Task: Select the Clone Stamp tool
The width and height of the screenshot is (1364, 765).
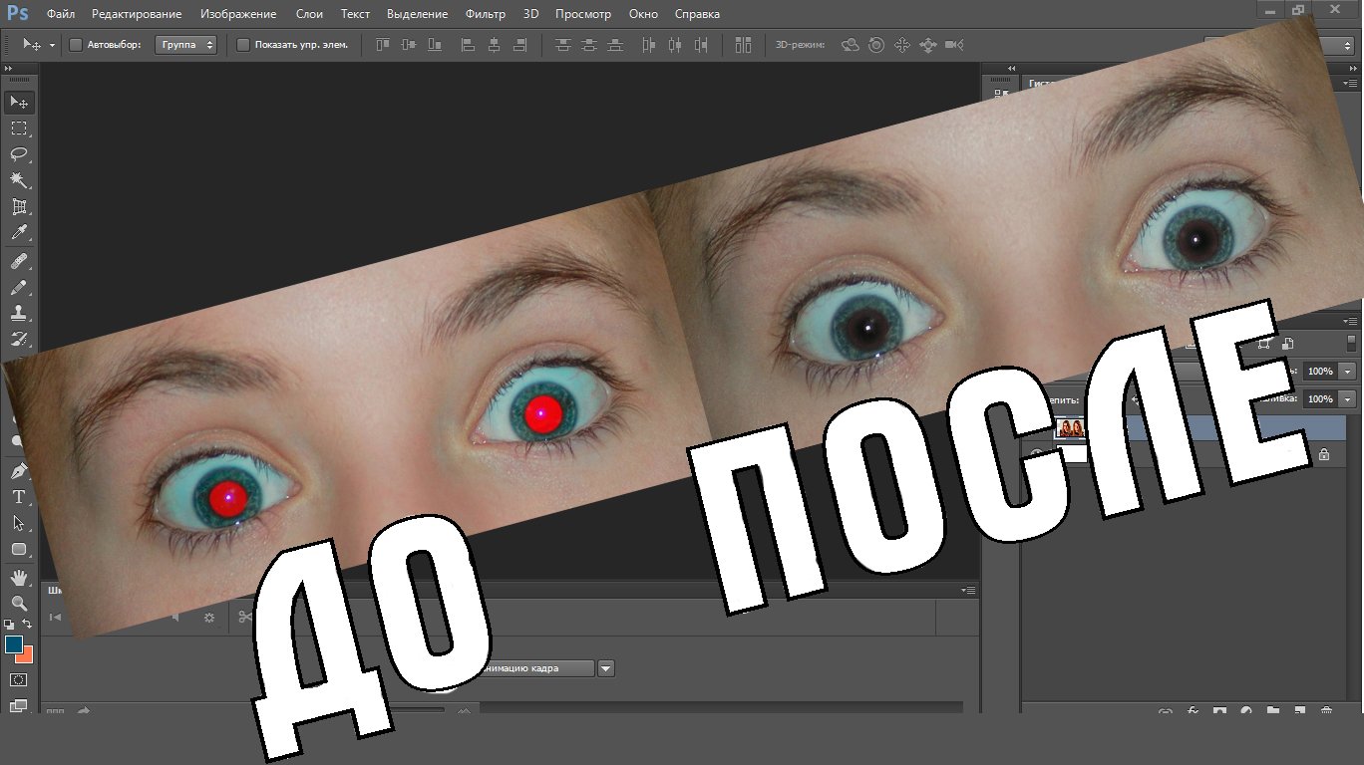Action: point(19,313)
